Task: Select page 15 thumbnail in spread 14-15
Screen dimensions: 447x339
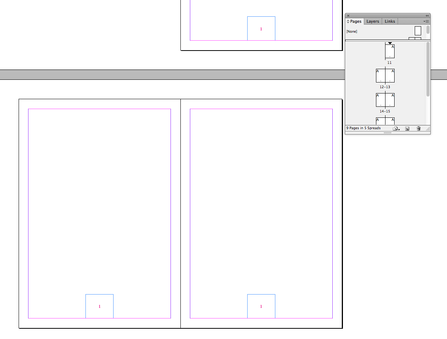Action: (x=390, y=100)
